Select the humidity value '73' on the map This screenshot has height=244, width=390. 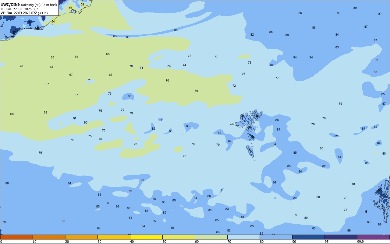click(190, 56)
